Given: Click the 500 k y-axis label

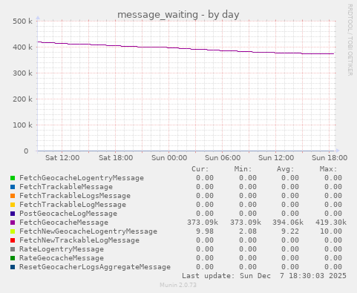Looking at the screenshot, I should coord(22,21).
